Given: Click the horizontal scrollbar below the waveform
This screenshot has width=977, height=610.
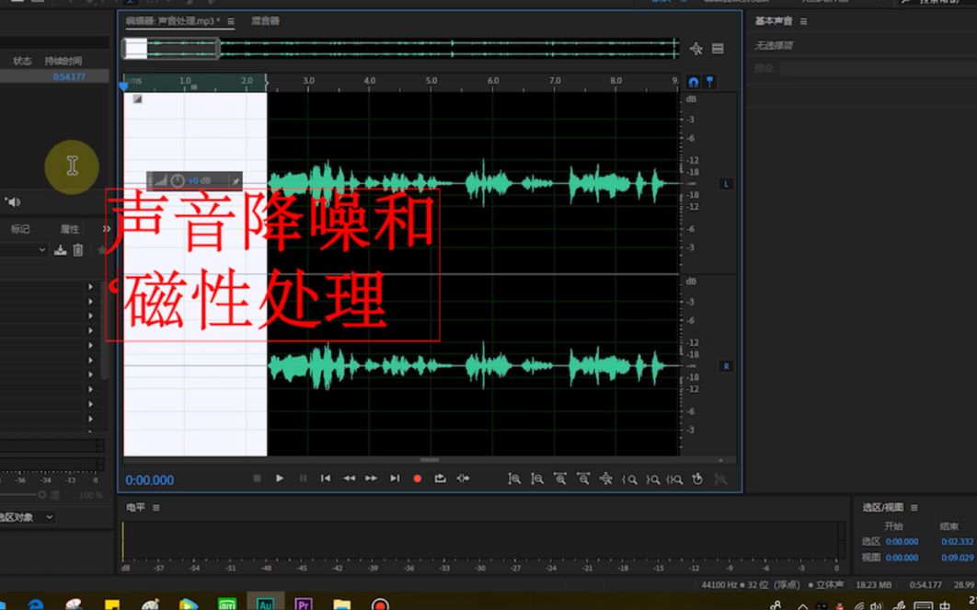Looking at the screenshot, I should [x=429, y=459].
